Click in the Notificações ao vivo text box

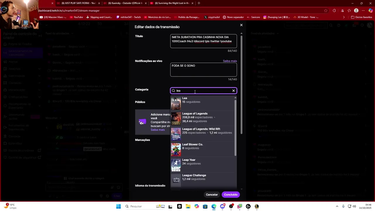click(x=203, y=69)
